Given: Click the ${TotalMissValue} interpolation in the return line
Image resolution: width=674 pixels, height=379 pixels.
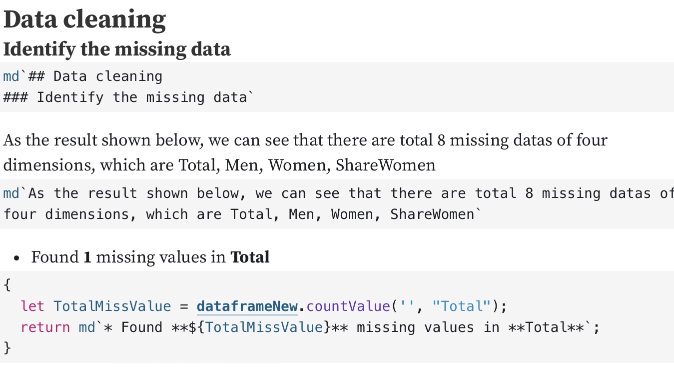Looking at the screenshot, I should point(264,327).
